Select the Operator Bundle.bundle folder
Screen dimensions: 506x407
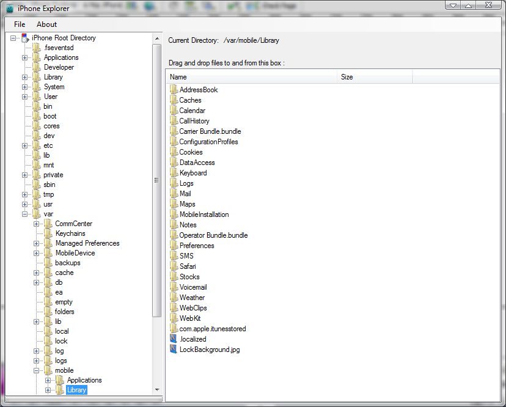pos(213,235)
